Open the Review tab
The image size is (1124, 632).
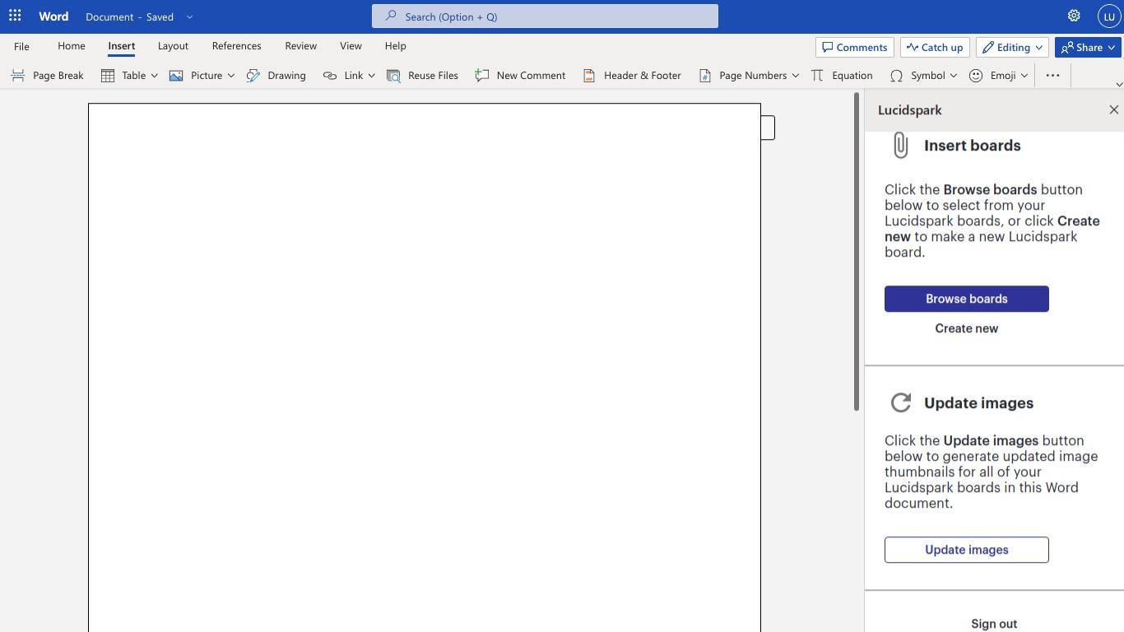301,46
